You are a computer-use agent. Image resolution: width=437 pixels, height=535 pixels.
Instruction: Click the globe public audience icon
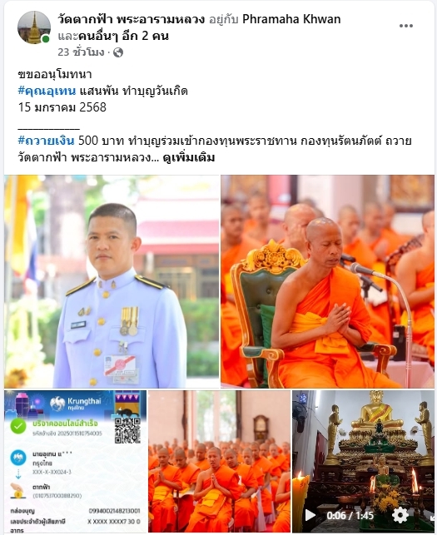pos(118,52)
